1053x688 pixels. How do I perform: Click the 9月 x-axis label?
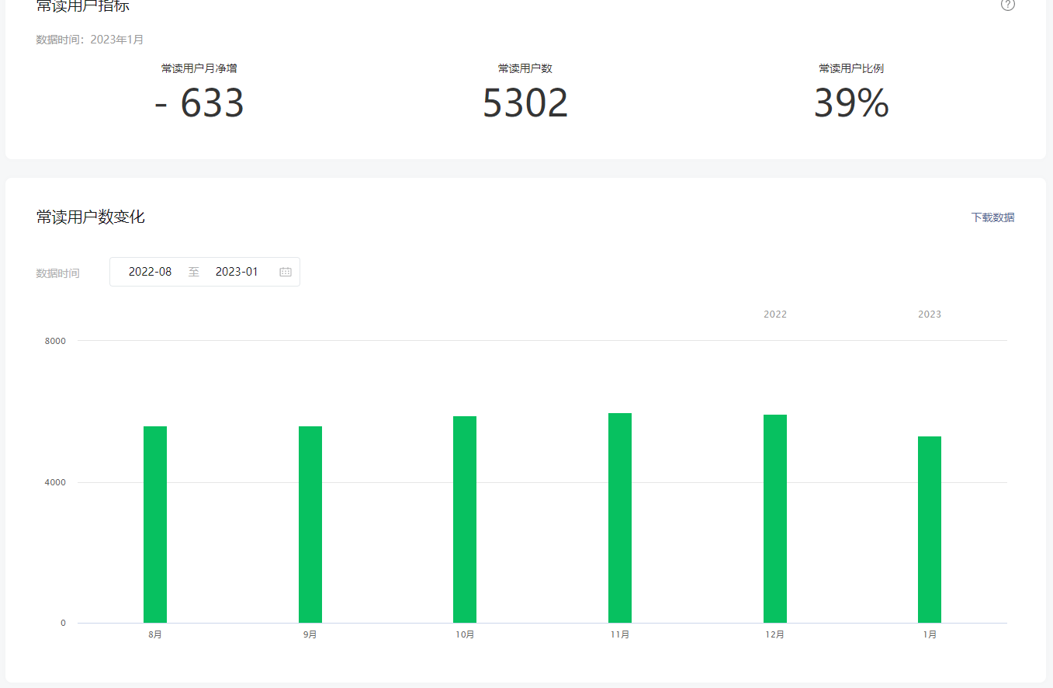(x=310, y=634)
